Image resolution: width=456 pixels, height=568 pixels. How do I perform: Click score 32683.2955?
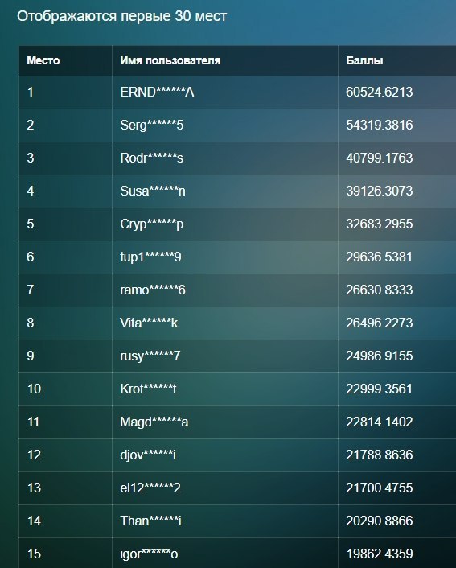[x=380, y=224]
